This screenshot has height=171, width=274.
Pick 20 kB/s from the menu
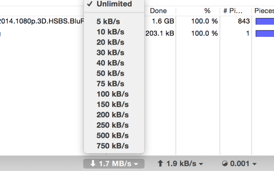coord(110,42)
